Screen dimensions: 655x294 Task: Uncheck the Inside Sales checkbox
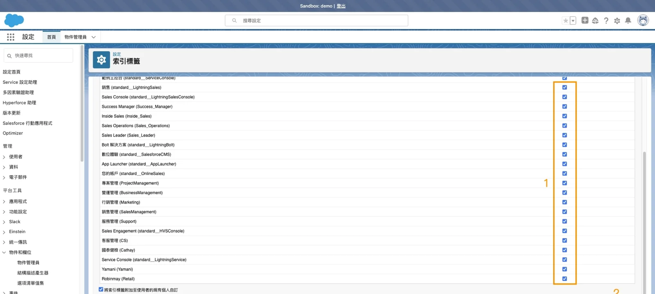point(565,116)
